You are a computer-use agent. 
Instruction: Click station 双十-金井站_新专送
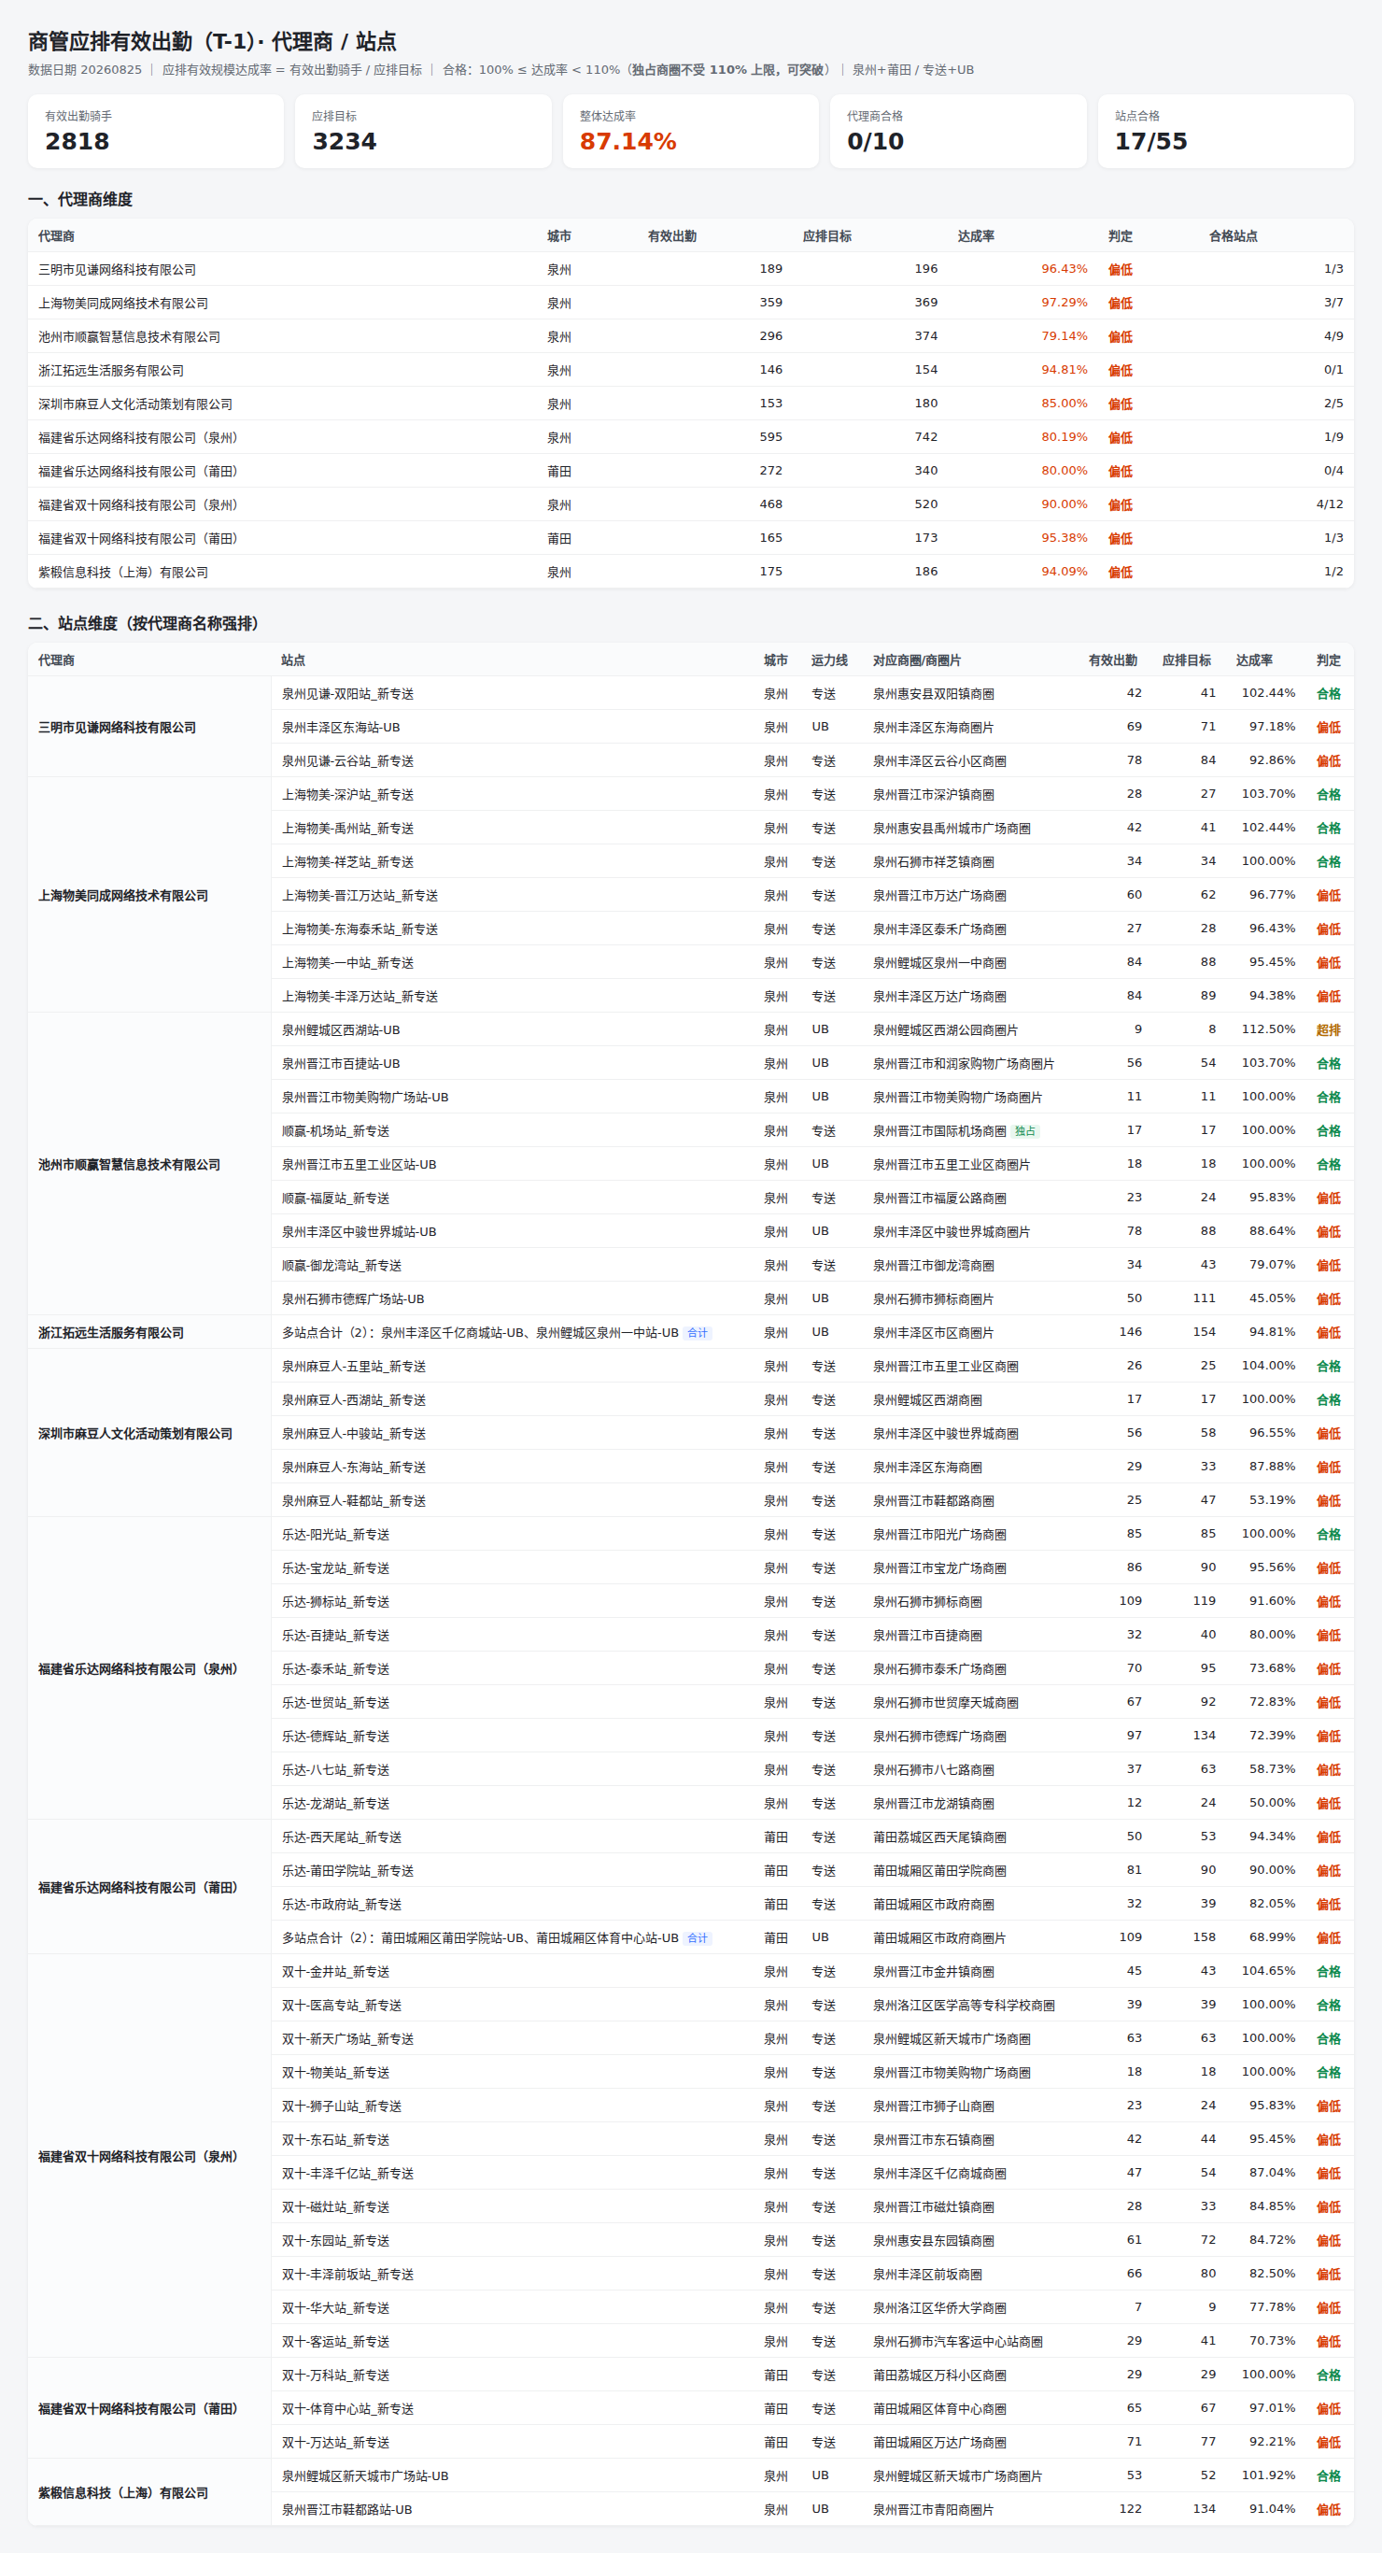tap(336, 1972)
